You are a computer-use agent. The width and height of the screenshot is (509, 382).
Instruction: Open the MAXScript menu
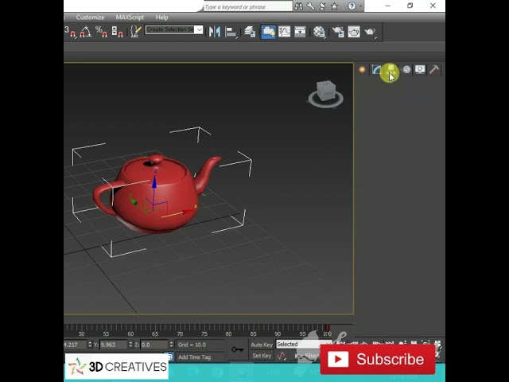point(130,18)
